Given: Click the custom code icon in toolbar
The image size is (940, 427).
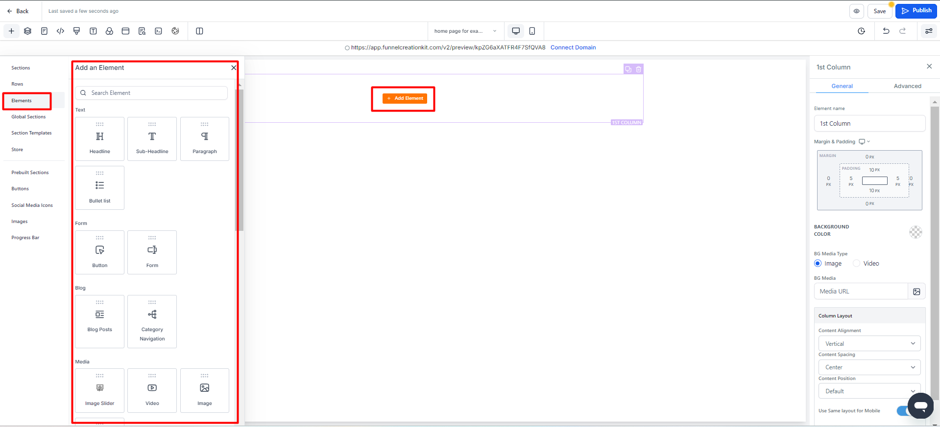Looking at the screenshot, I should pos(60,31).
